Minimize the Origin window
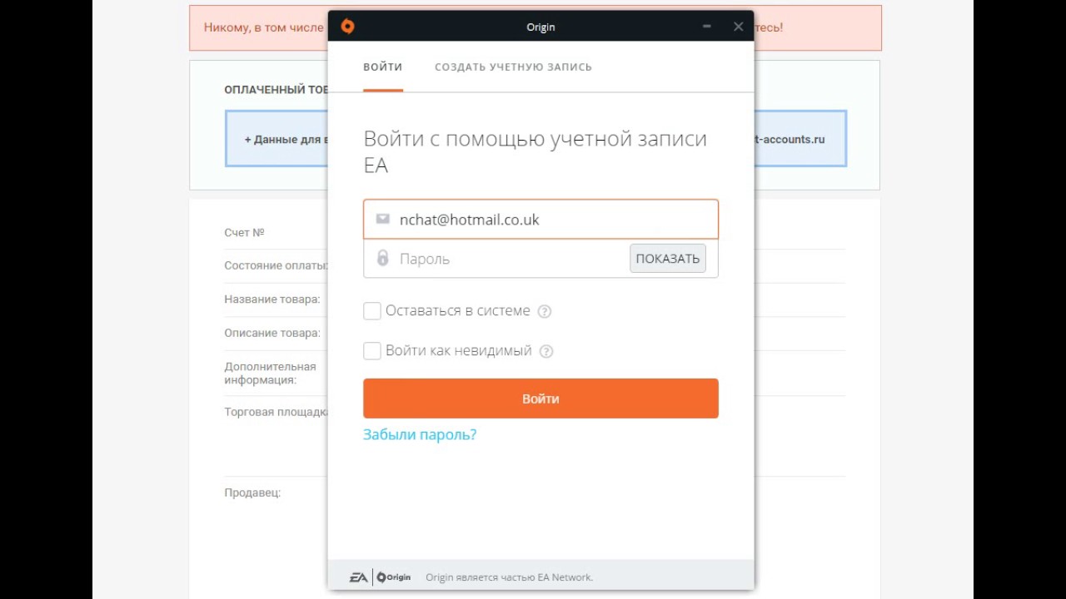This screenshot has height=599, width=1066. 707,27
